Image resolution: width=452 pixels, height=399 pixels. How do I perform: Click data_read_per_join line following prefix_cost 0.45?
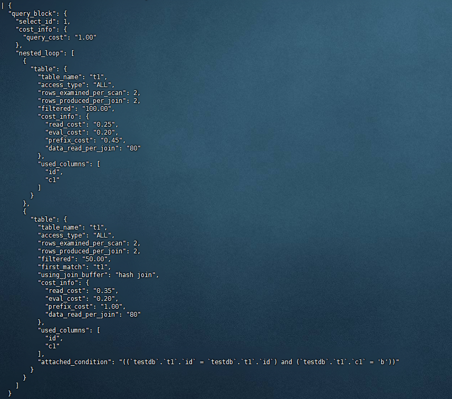point(93,148)
